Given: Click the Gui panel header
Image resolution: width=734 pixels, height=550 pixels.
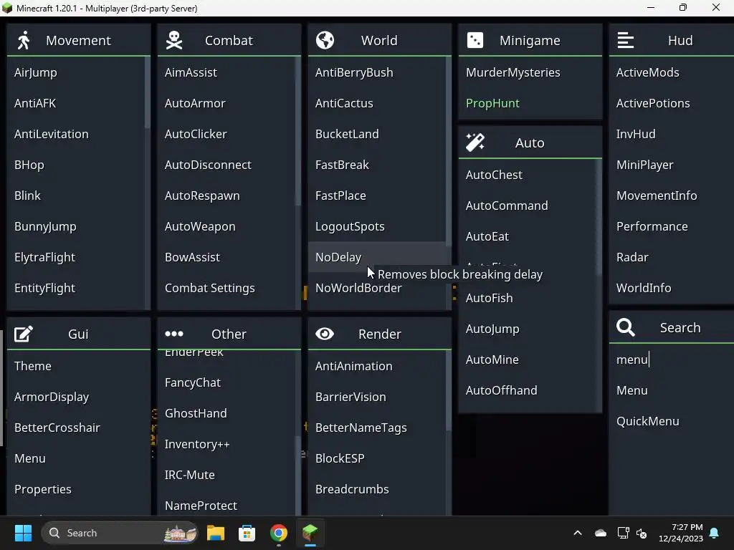Looking at the screenshot, I should (79, 334).
